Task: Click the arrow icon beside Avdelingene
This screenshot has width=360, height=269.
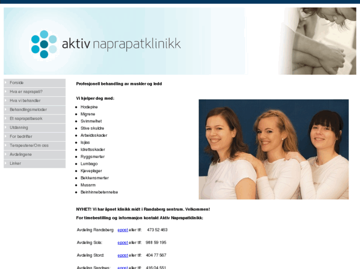Action: tap(6, 154)
